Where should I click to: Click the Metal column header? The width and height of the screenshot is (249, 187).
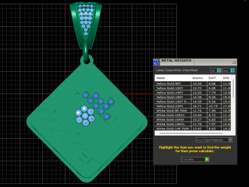pyautogui.click(x=173, y=78)
